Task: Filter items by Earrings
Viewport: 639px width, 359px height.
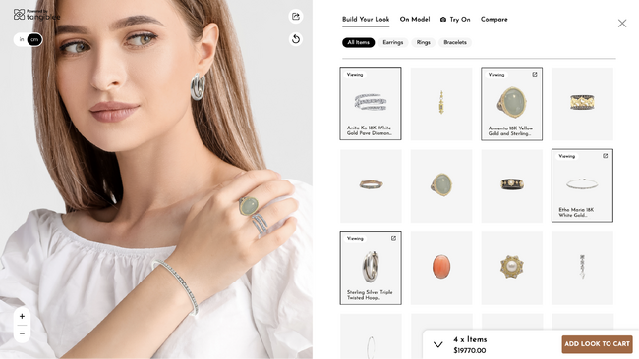Action: click(x=393, y=42)
